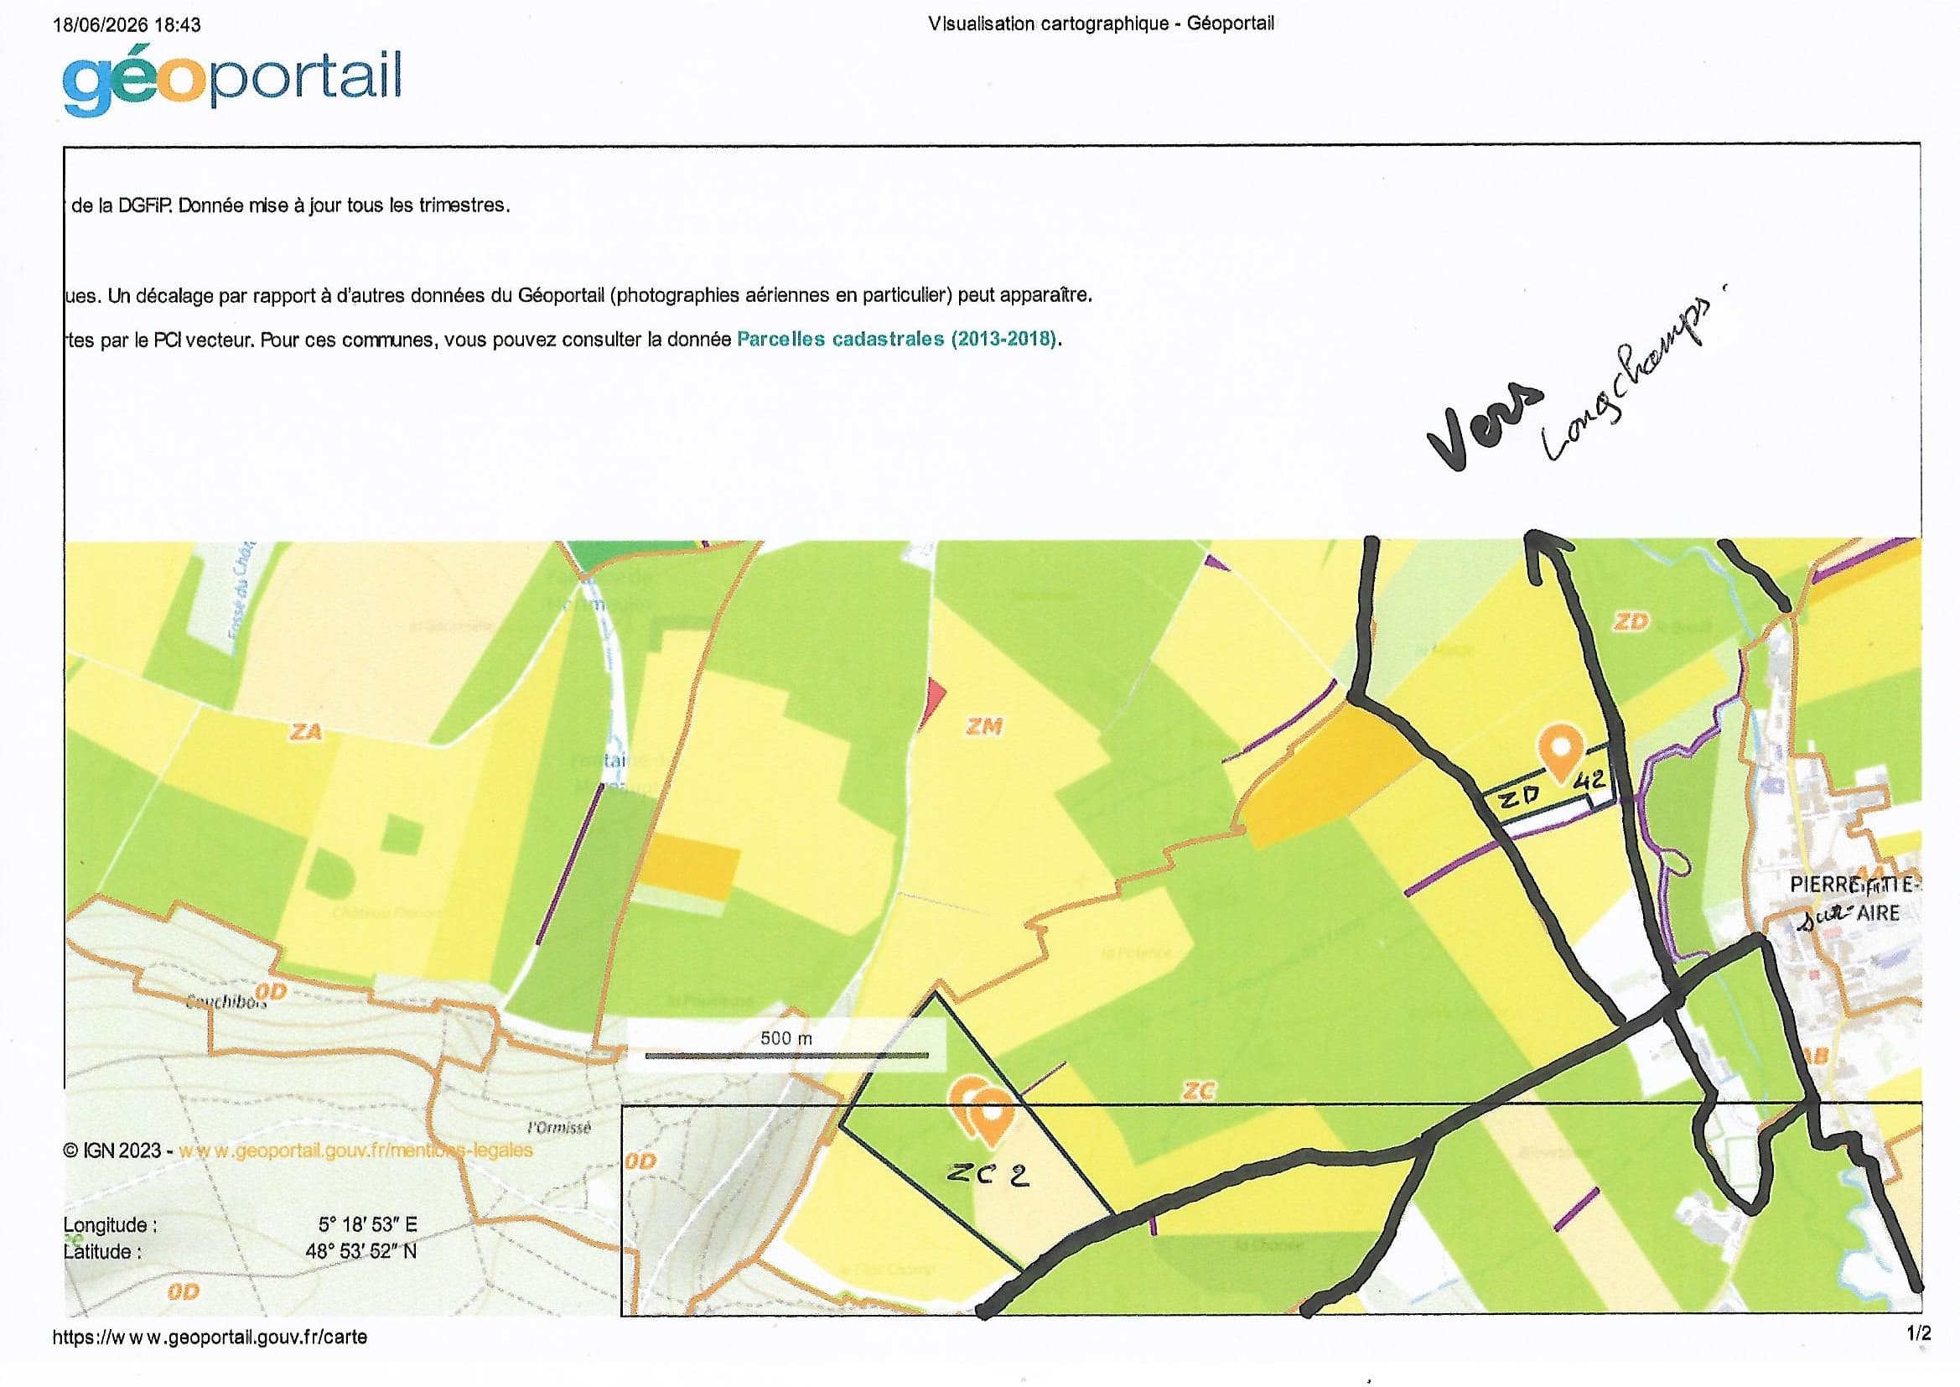Select the single orange map pin in section ZD
Screen dimensions: 1960x1387
pyautogui.click(x=1560, y=753)
